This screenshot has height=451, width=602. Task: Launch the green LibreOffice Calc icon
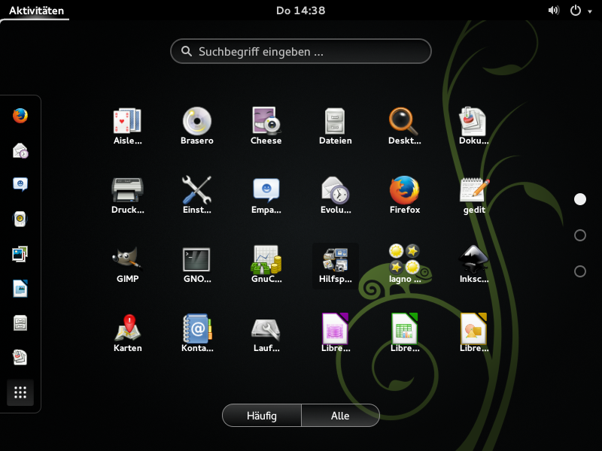405,333
